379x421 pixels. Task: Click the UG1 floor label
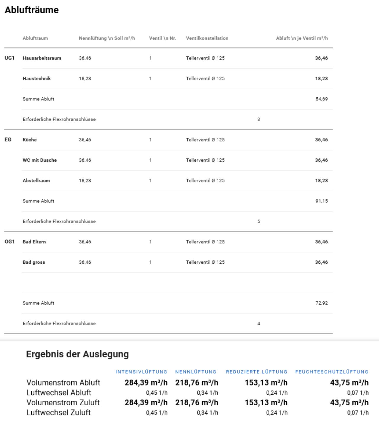[9, 58]
